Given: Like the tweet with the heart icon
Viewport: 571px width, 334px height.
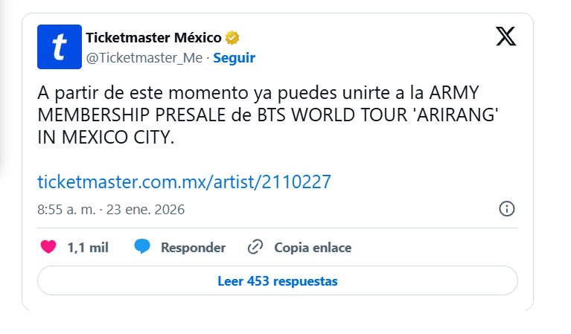Looking at the screenshot, I should [48, 248].
